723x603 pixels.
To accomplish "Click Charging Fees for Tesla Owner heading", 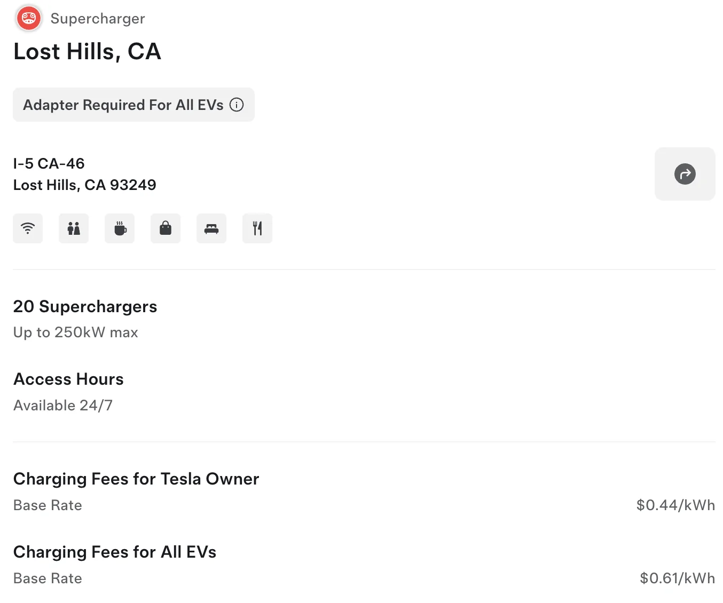I will click(x=136, y=479).
